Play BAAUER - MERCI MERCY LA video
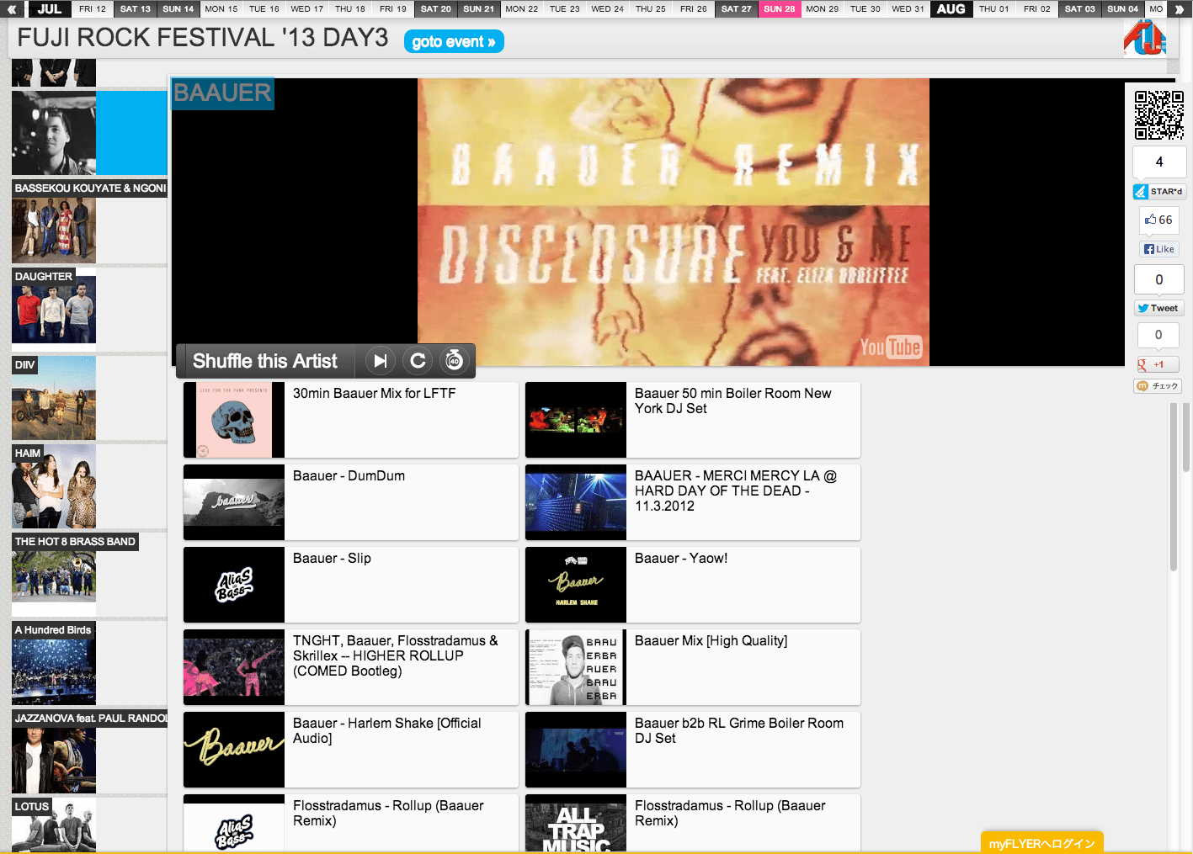 pyautogui.click(x=693, y=502)
